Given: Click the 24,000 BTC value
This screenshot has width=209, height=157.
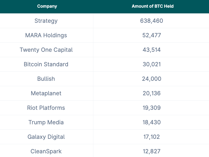Looking at the screenshot, I should click(152, 79).
